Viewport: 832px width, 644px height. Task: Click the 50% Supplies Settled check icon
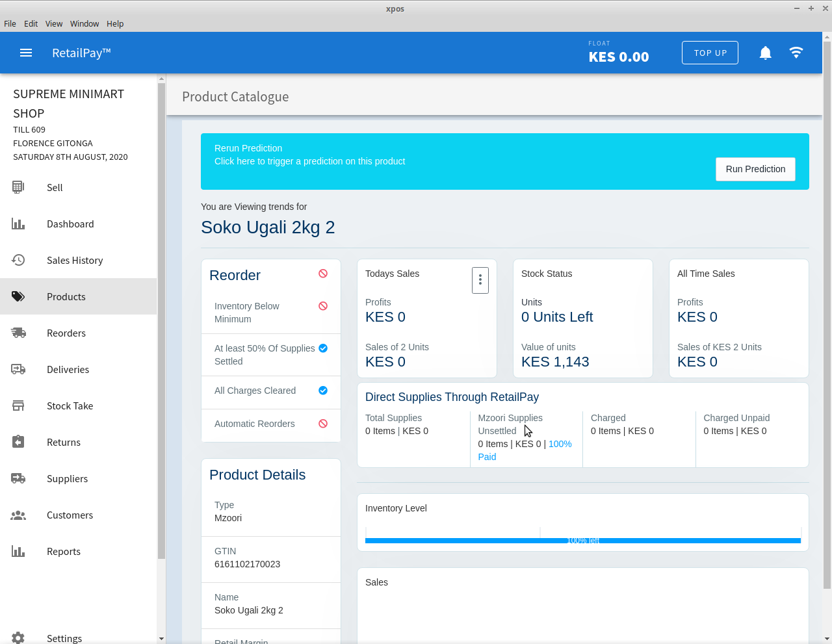click(x=323, y=348)
